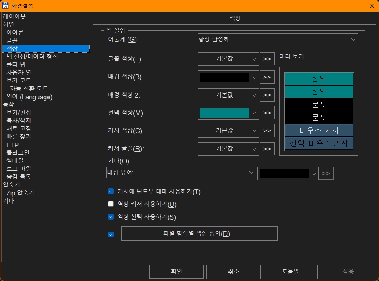Image resolution: width=379 pixels, height=281 pixels.
Task: Open 빠른 찾기 settings page
Action: (19, 137)
